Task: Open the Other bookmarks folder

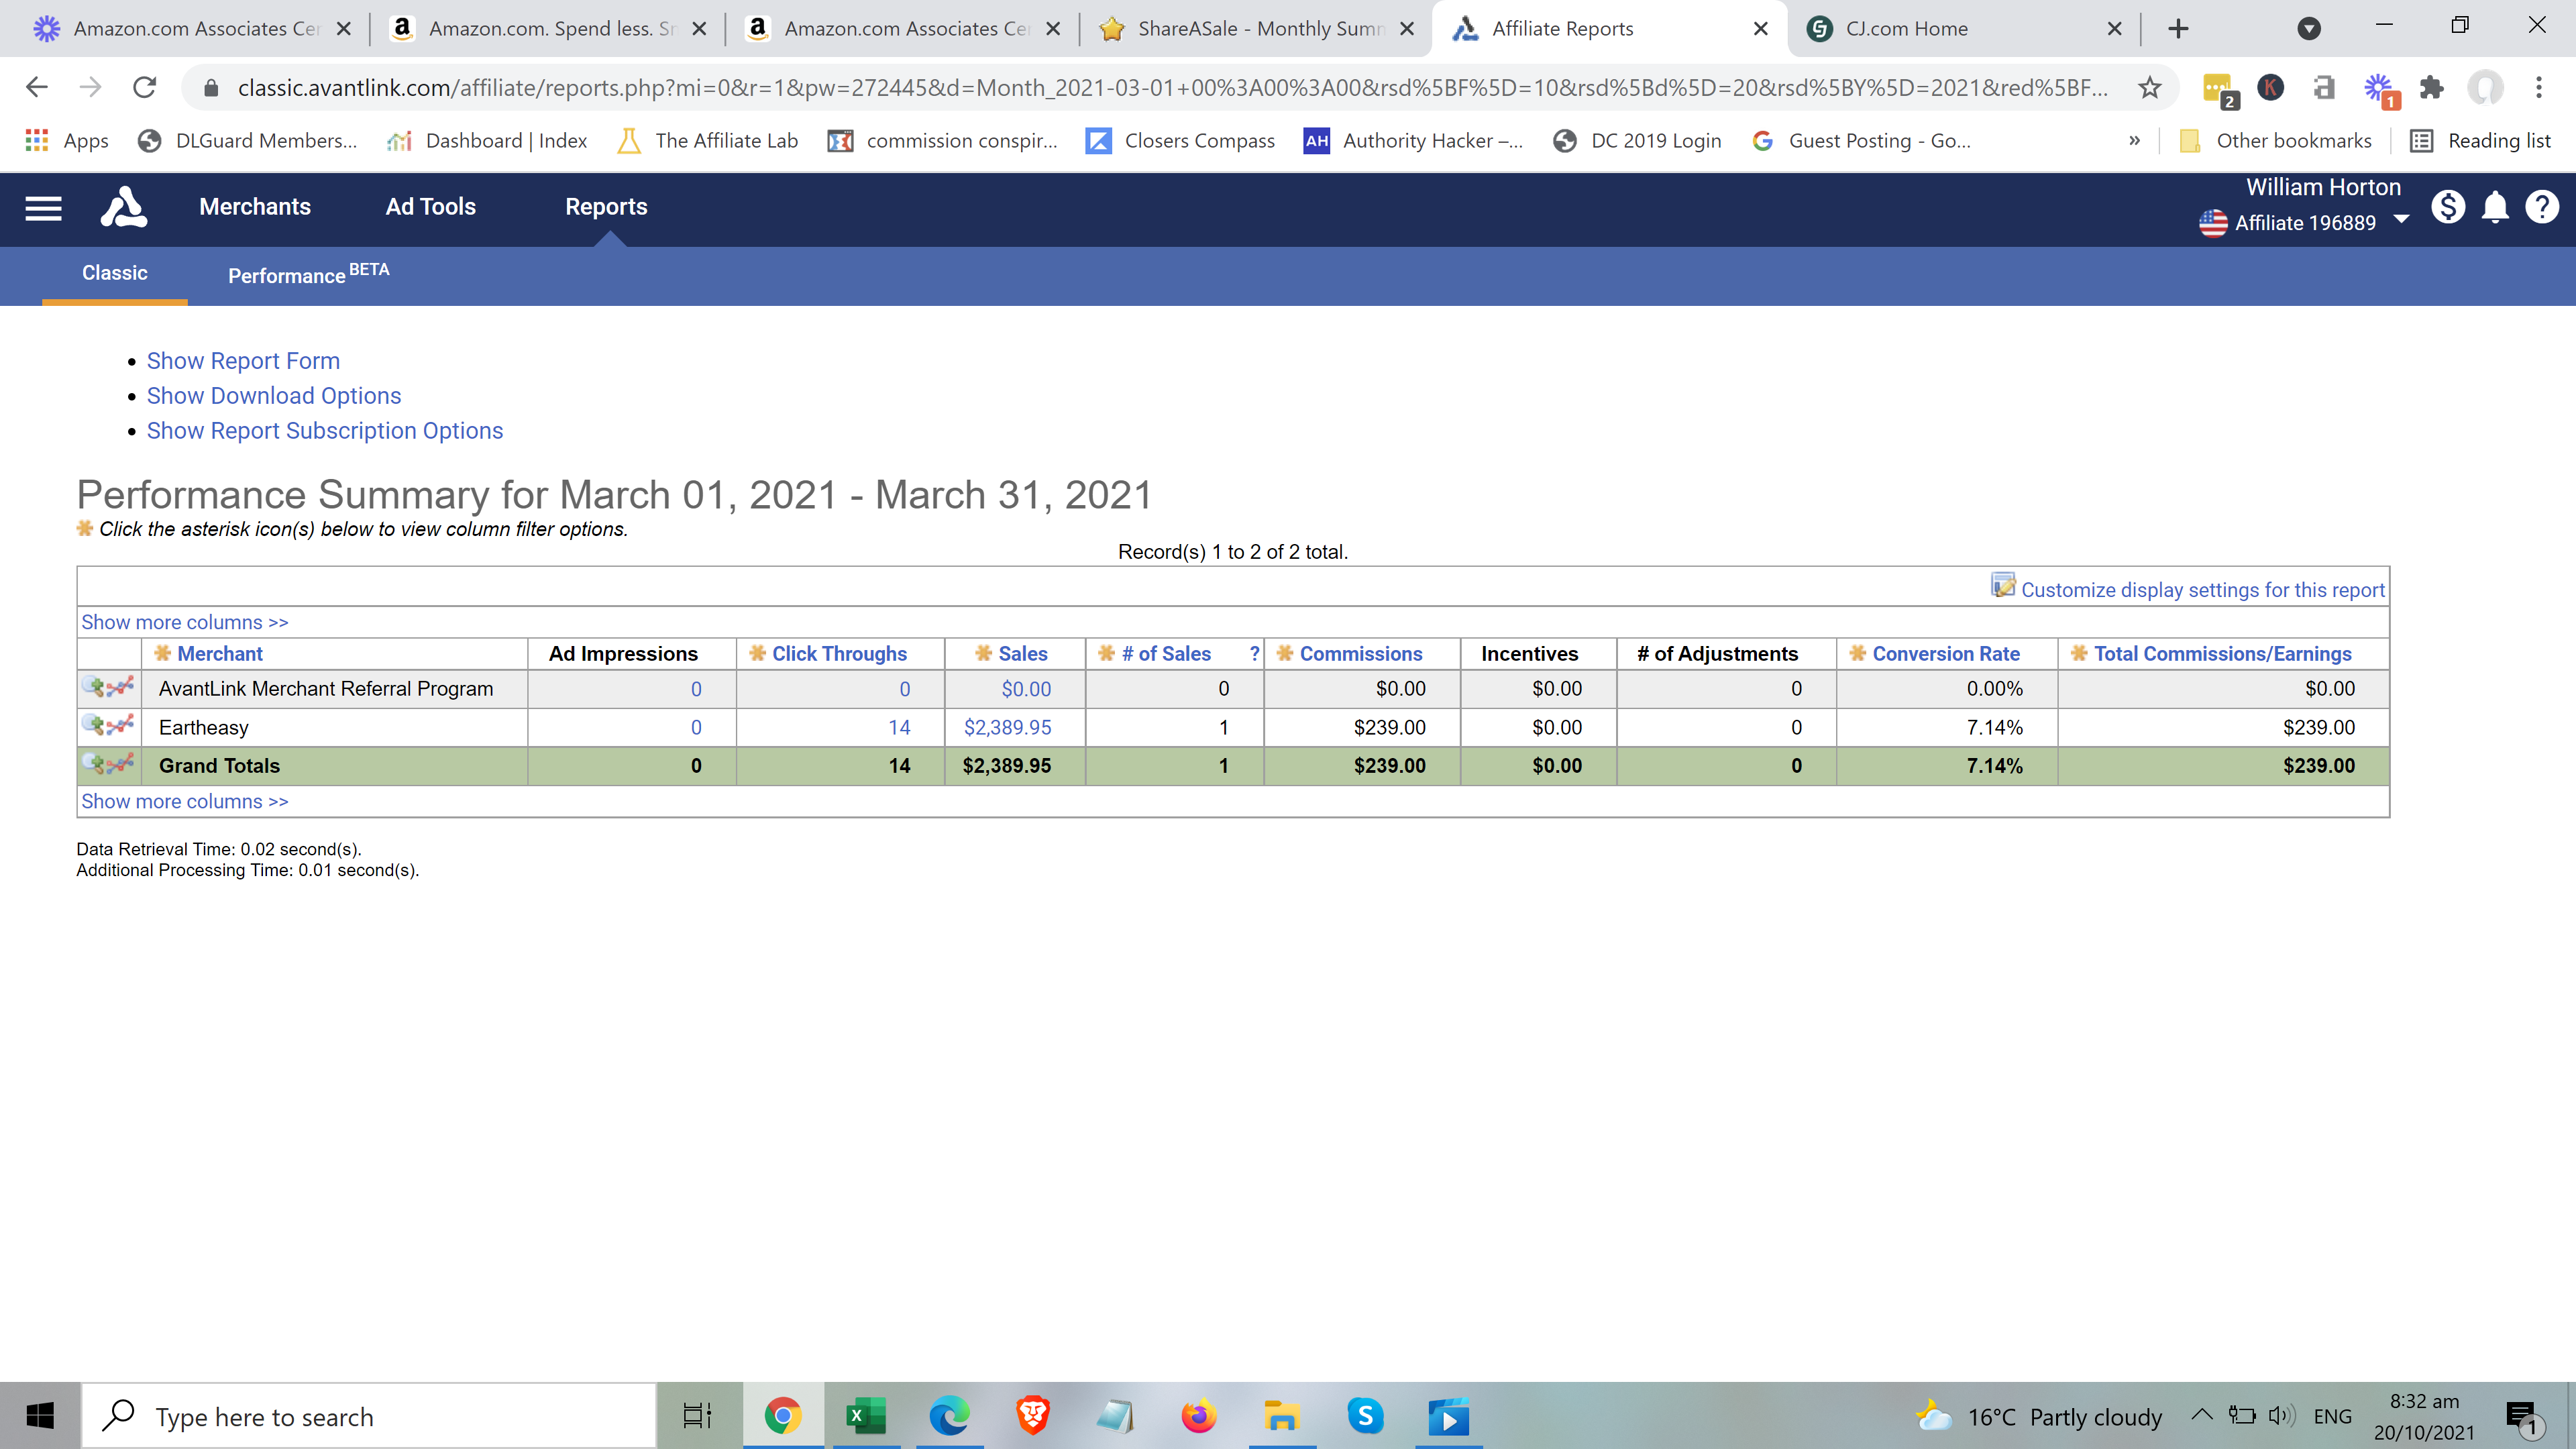Action: click(x=2275, y=141)
